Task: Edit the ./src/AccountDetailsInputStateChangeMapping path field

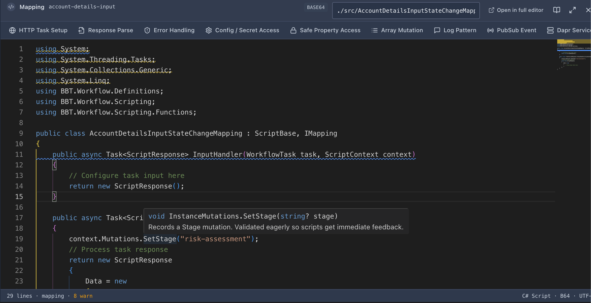Action: pyautogui.click(x=406, y=11)
